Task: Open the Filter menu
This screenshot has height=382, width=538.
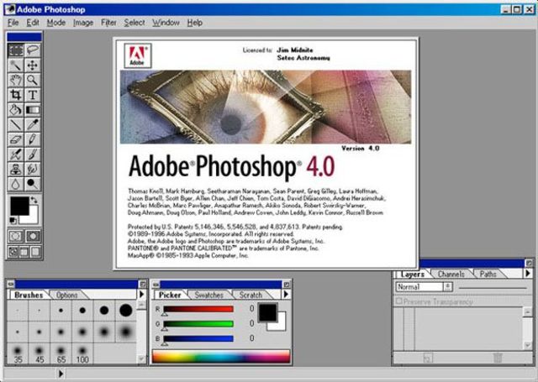Action: [x=108, y=23]
